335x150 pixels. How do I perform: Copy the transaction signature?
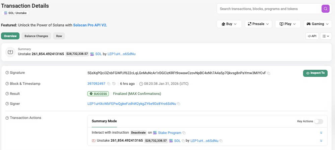(x=269, y=73)
